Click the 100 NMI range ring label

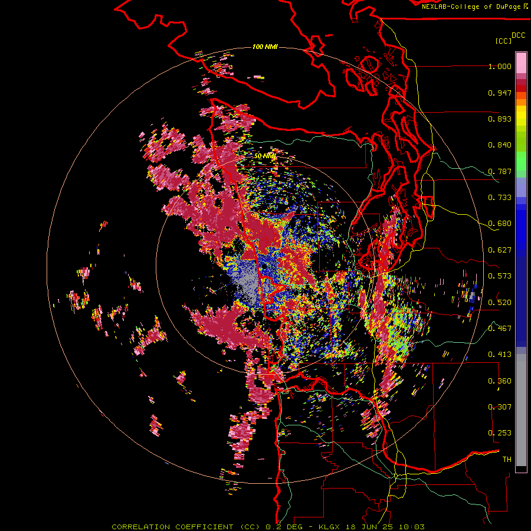[265, 47]
